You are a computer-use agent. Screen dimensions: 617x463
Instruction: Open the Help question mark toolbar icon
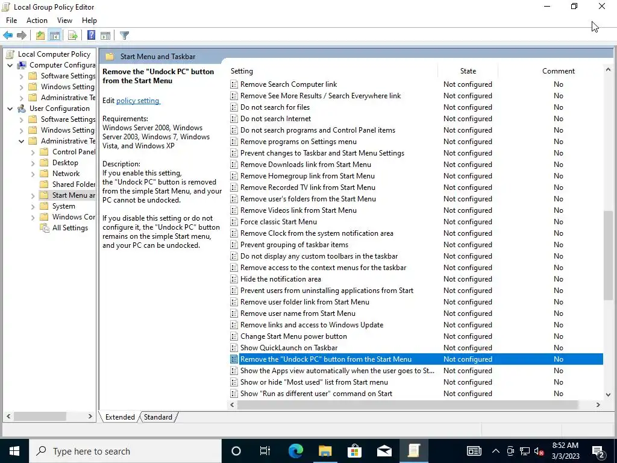coord(91,36)
